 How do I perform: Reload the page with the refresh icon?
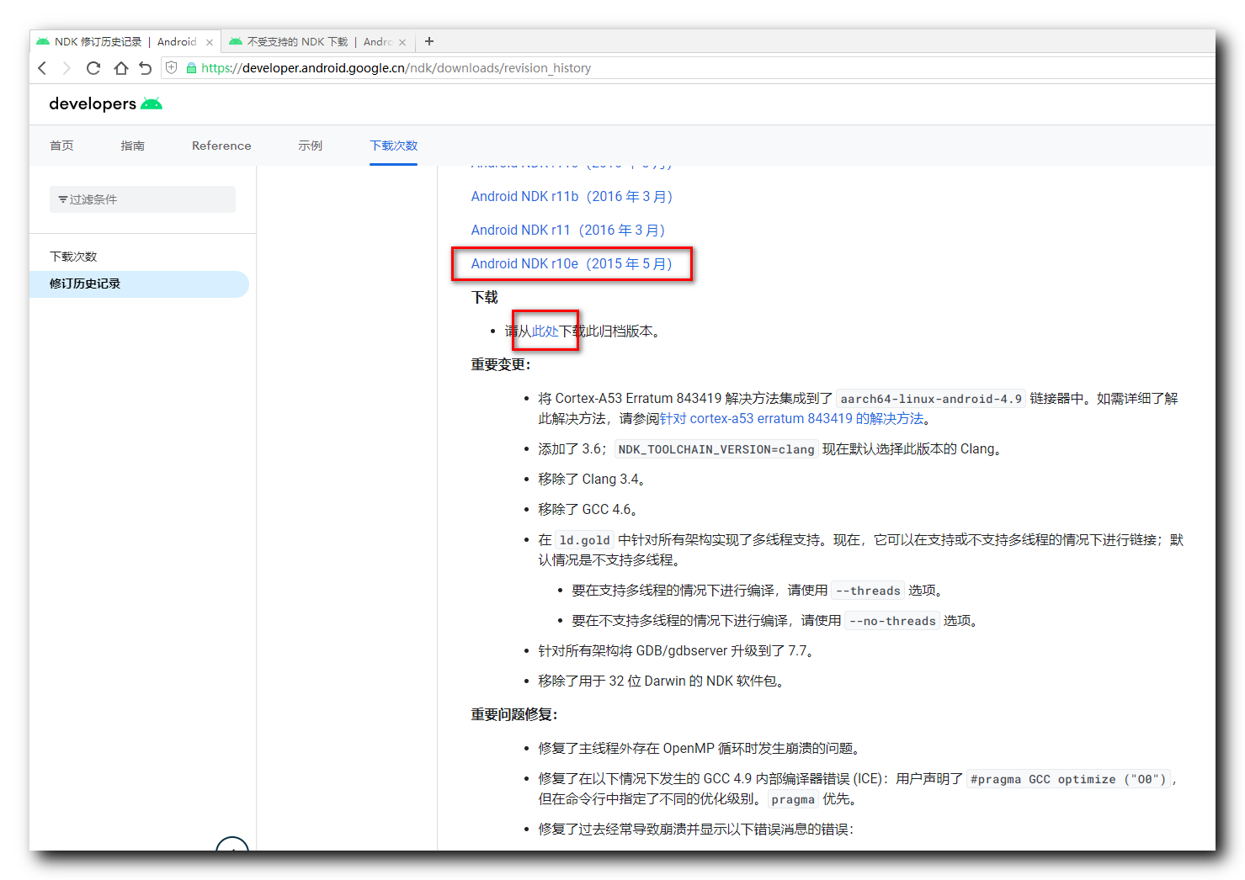[93, 68]
